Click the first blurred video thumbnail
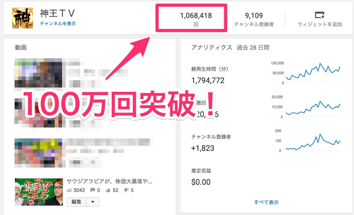The width and height of the screenshot is (354, 215). (38, 73)
